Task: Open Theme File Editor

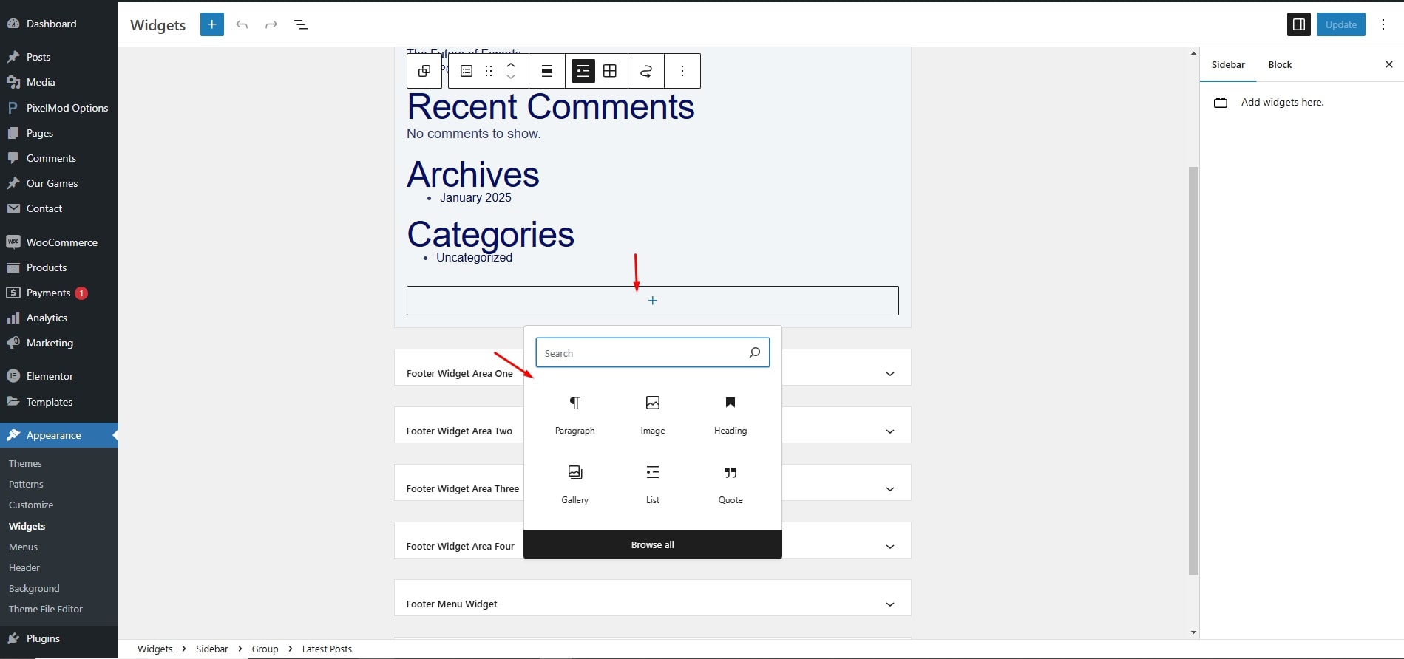Action: click(x=46, y=610)
